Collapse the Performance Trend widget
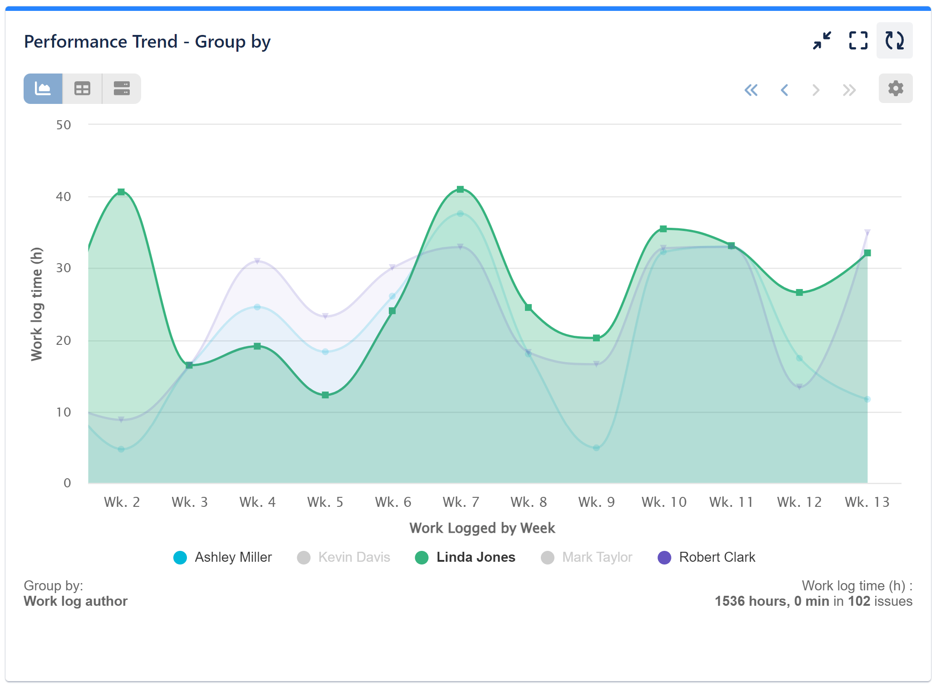 pyautogui.click(x=822, y=40)
